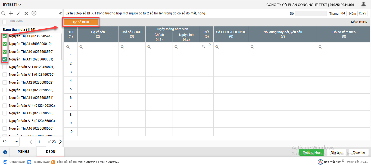Click the green Xuất tờ khai button
This screenshot has height=165, width=371.
pos(311,152)
